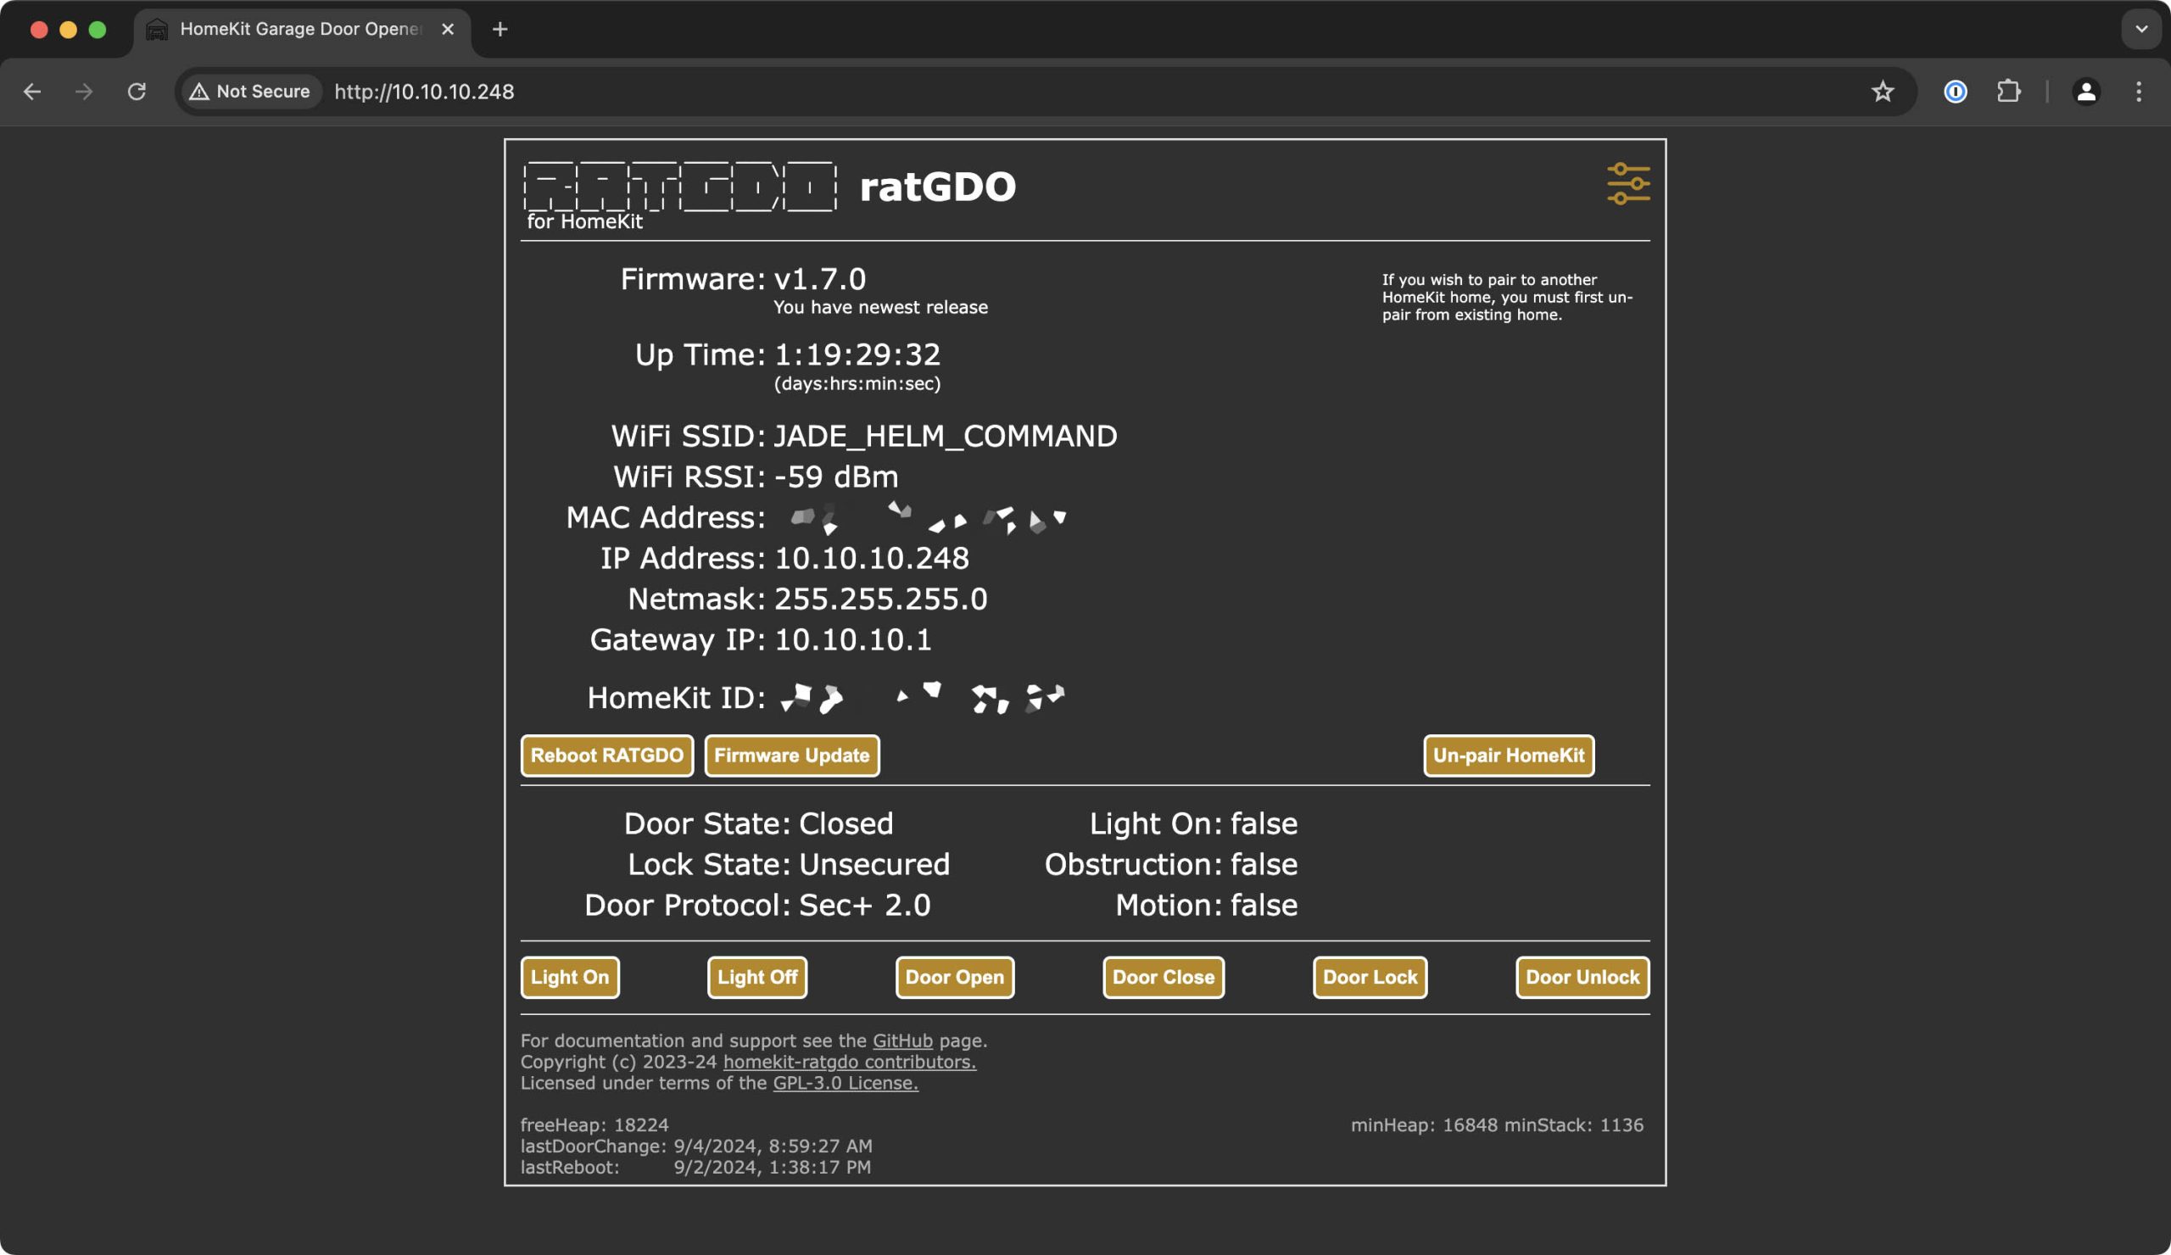Open the Chrome three-dot menu
This screenshot has height=1255, width=2171.
tap(2140, 92)
